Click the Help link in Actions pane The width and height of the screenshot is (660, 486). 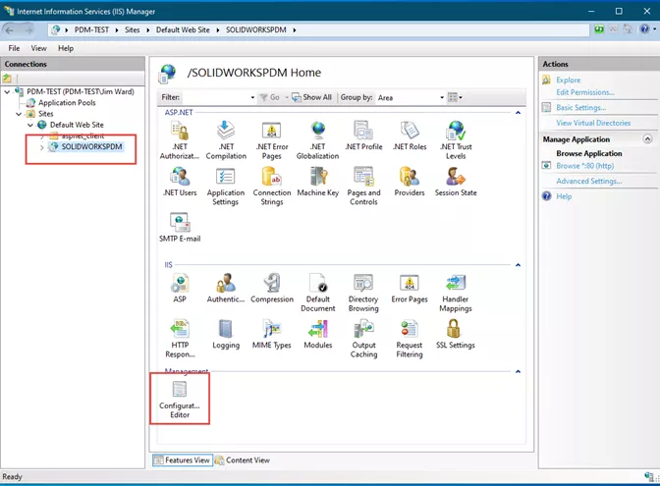(x=564, y=196)
